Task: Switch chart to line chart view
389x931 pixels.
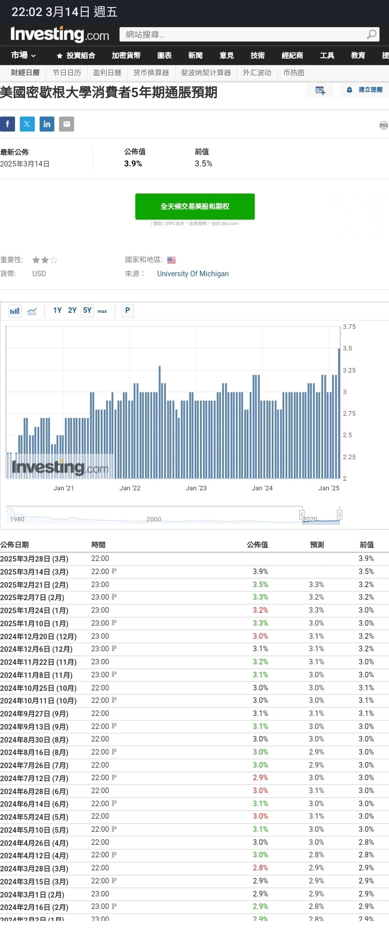Action: tap(32, 311)
